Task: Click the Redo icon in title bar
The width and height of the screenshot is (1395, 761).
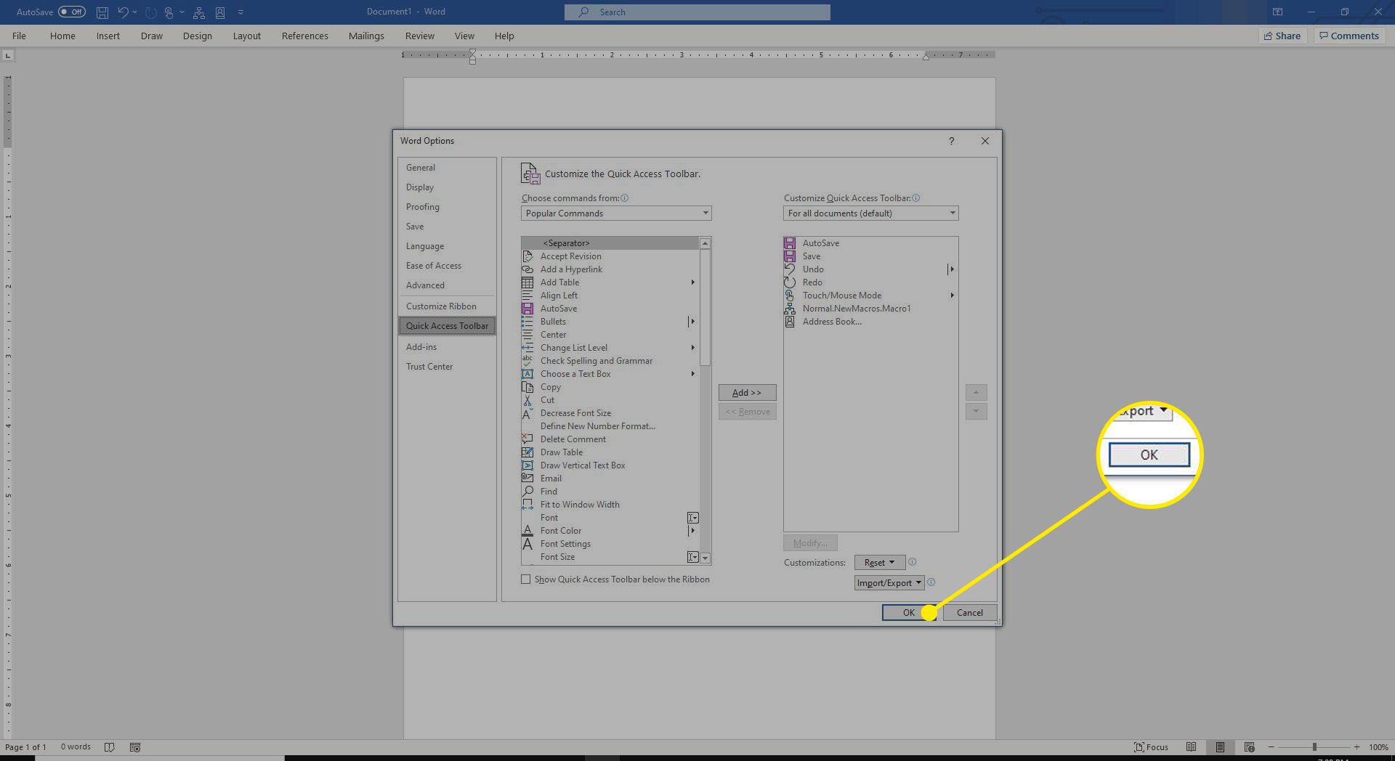Action: click(150, 12)
